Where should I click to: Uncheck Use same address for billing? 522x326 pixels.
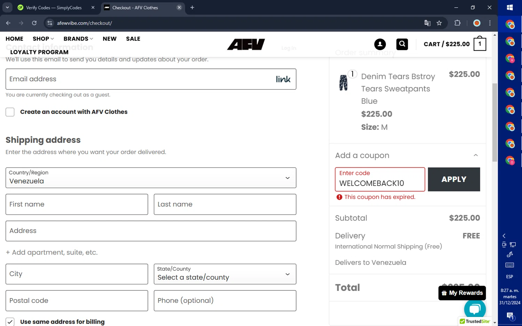point(10,322)
